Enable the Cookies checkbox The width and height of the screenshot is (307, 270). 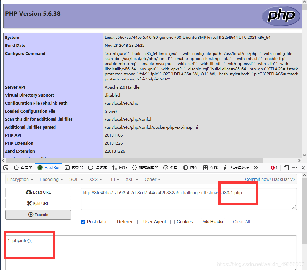(173, 222)
